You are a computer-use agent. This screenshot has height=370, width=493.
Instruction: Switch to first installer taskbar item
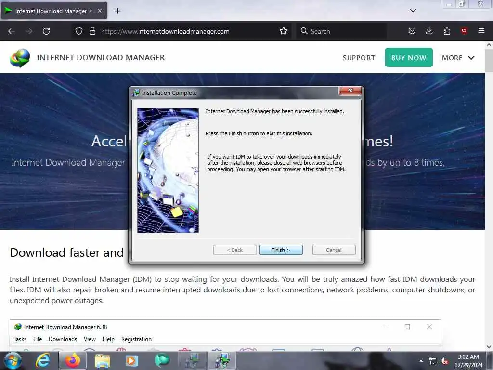click(x=192, y=360)
